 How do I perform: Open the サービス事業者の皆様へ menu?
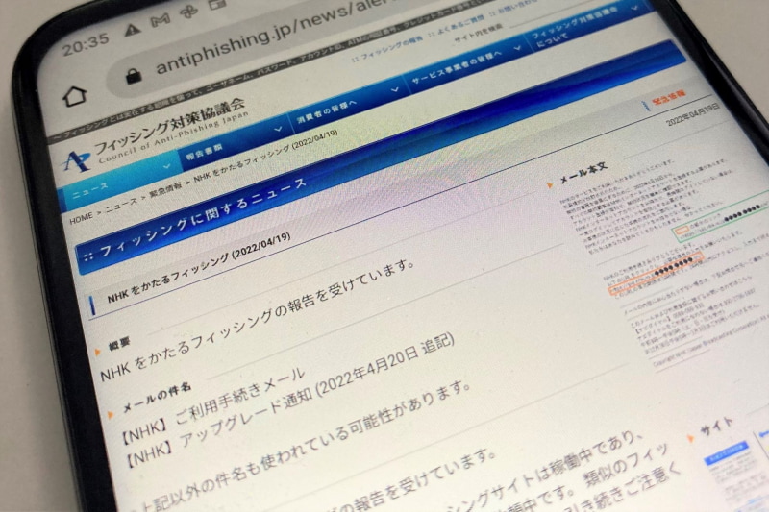[457, 67]
